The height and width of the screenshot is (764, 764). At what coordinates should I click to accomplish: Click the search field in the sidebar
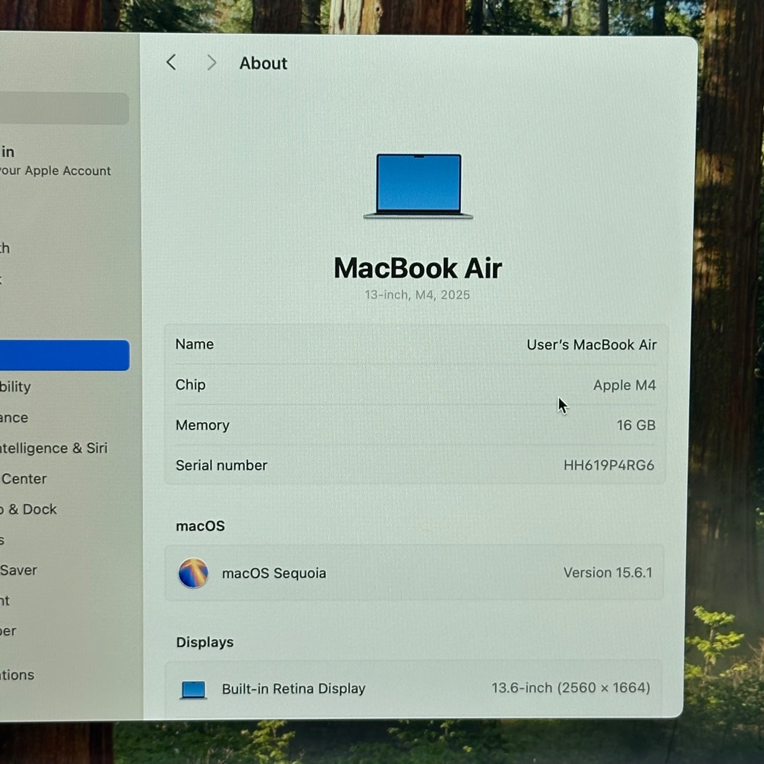pos(64,108)
